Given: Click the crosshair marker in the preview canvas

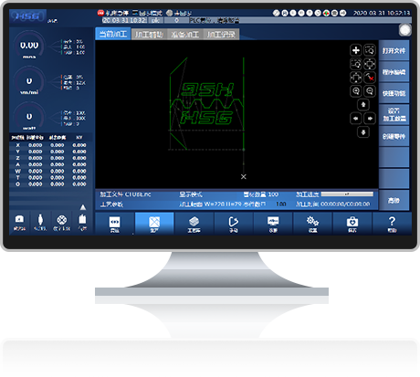Looking at the screenshot, I should click(x=244, y=176).
